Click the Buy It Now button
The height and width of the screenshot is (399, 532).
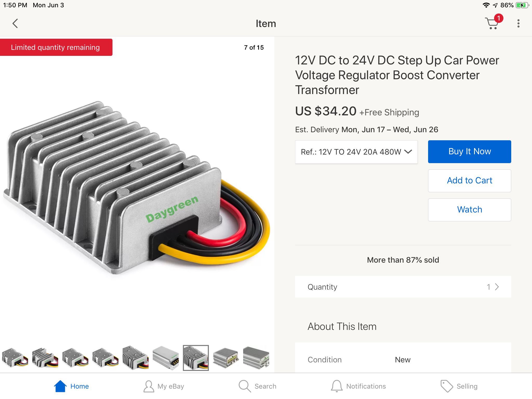(470, 152)
